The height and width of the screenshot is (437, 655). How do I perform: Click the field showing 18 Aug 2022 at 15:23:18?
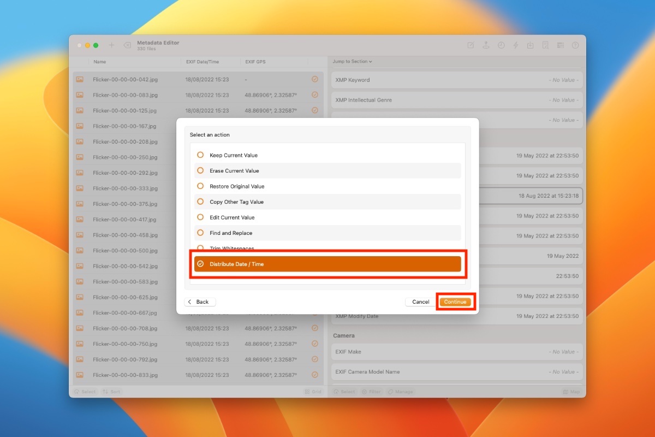(531, 196)
